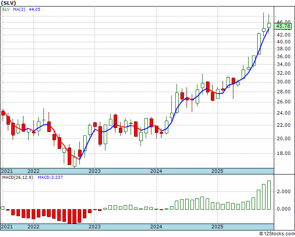Click the MACD:3.237 value label
Viewport: 295px width, 237px height.
pyautogui.click(x=50, y=178)
